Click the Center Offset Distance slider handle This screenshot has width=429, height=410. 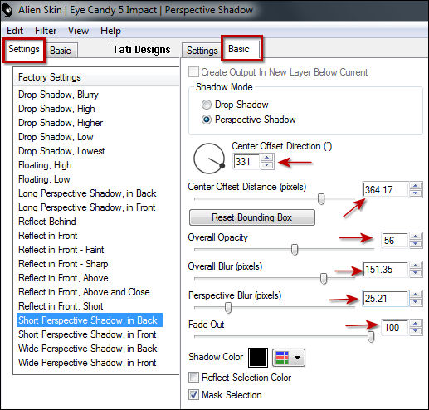pos(321,198)
